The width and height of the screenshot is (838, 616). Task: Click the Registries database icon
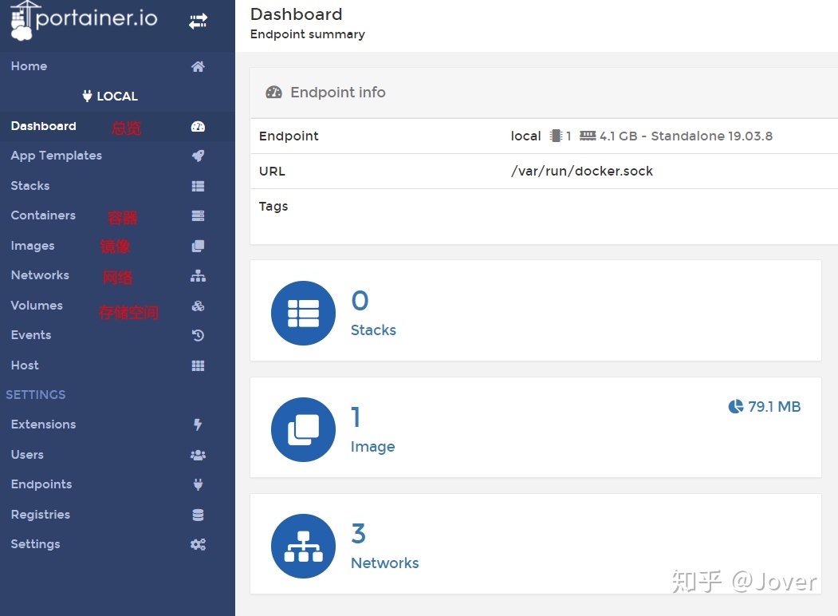pyautogui.click(x=198, y=515)
